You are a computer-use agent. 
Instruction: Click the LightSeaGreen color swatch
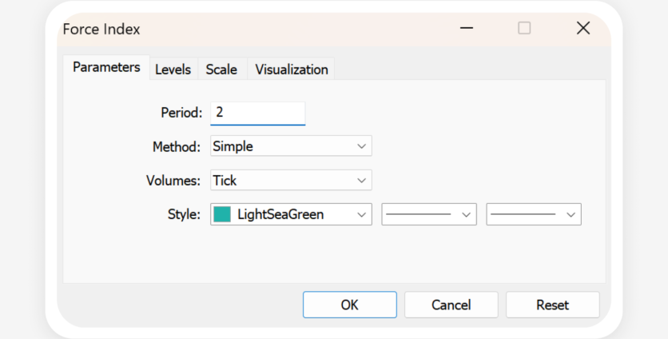(x=222, y=214)
